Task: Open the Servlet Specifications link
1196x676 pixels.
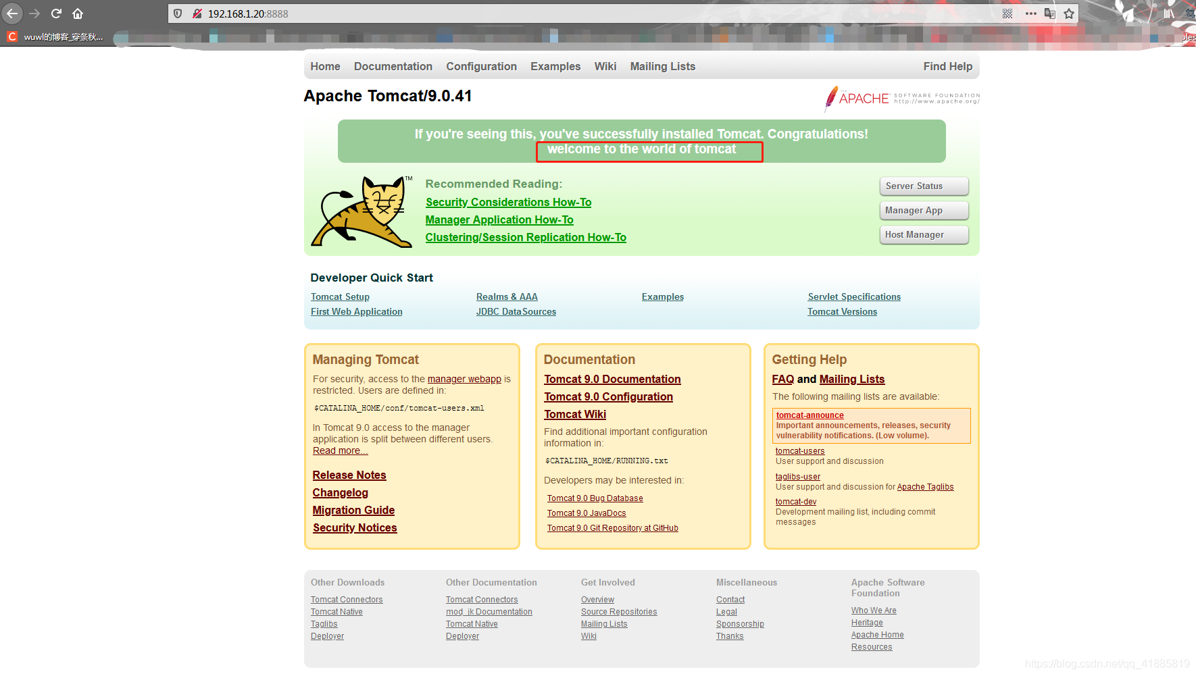Action: tap(854, 297)
